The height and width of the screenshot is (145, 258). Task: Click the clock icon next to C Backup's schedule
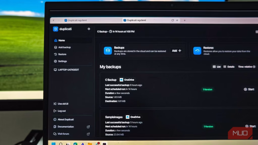[x=110, y=31]
